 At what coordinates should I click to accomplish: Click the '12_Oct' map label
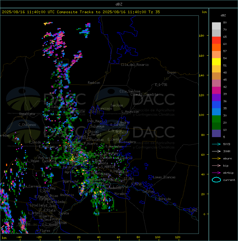point(129,179)
